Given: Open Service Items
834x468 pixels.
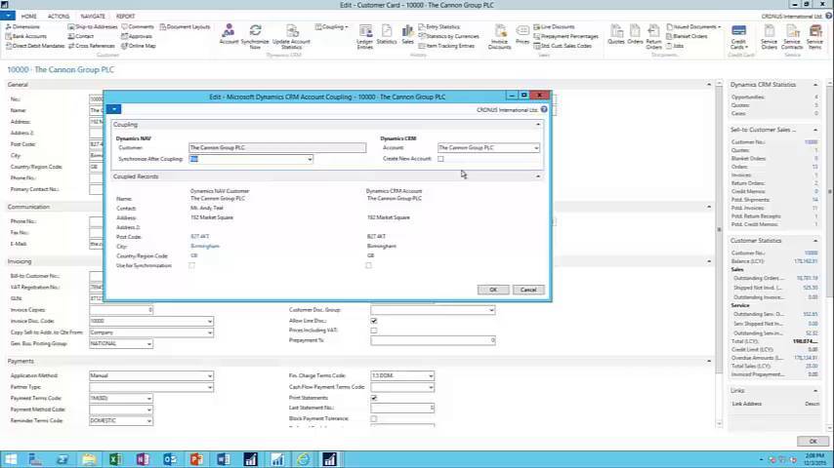Looking at the screenshot, I should click(814, 36).
